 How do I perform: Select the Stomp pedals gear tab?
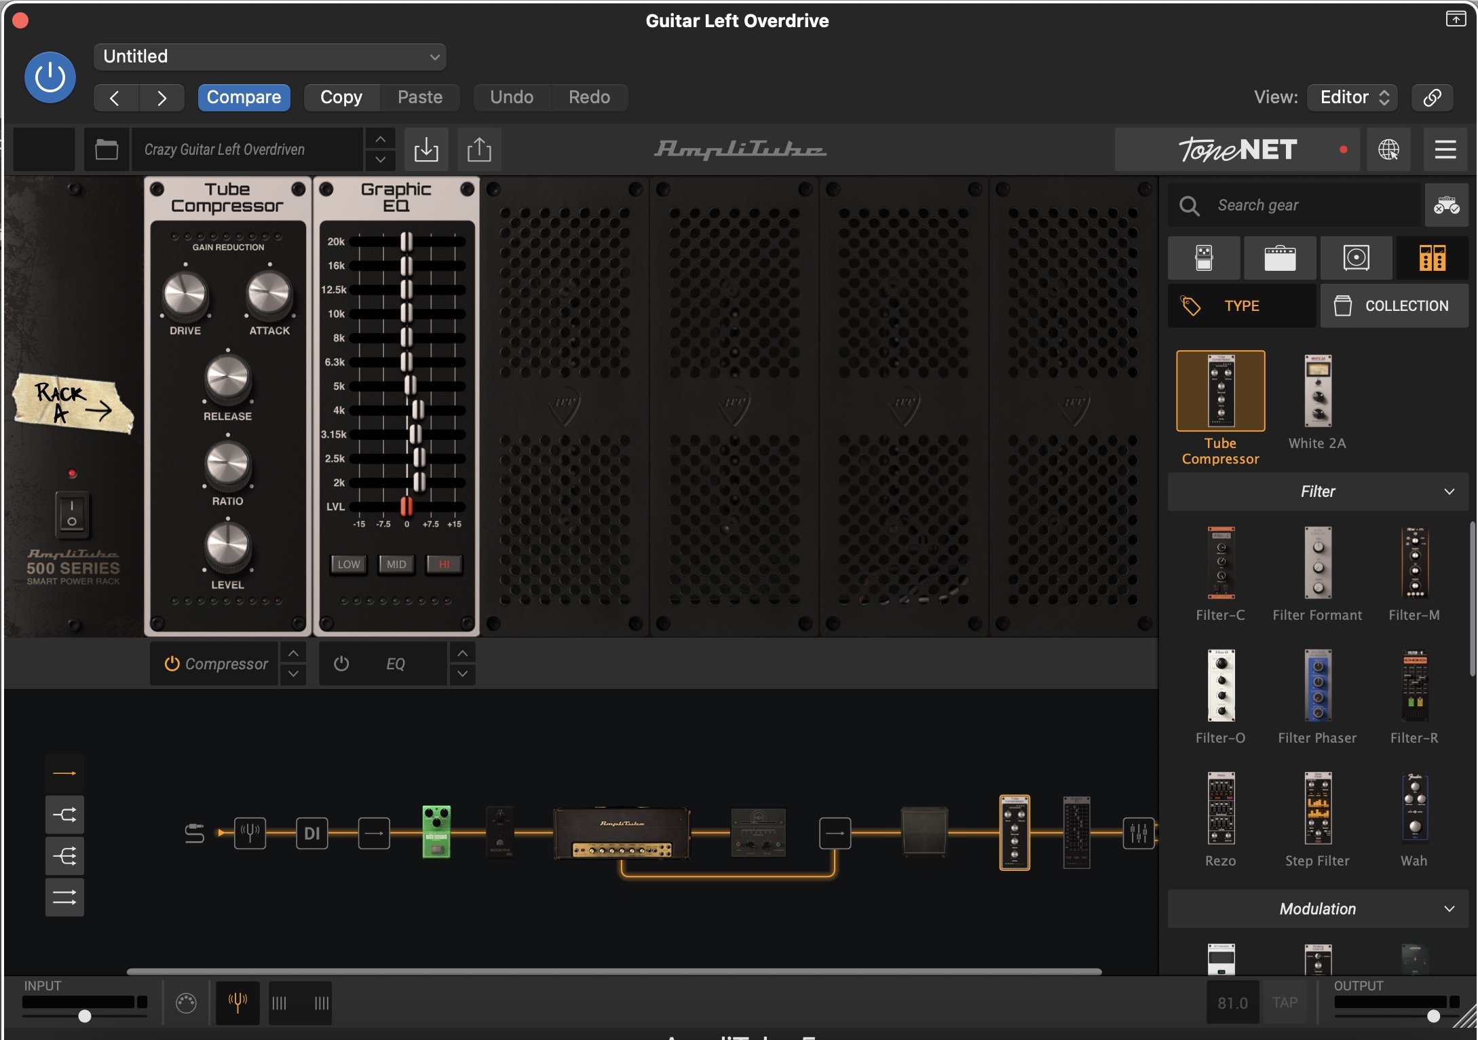coord(1204,258)
